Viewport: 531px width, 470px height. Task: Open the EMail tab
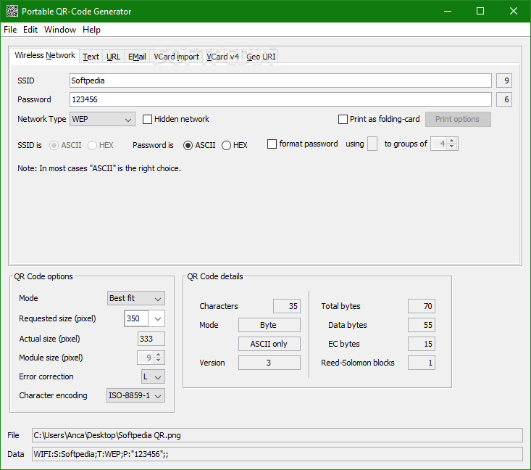point(137,57)
